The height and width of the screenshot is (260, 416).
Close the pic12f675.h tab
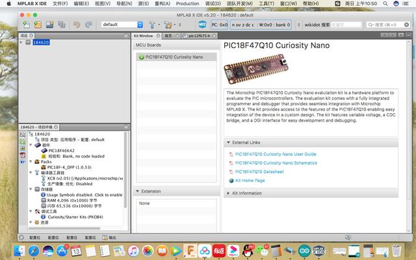point(214,36)
